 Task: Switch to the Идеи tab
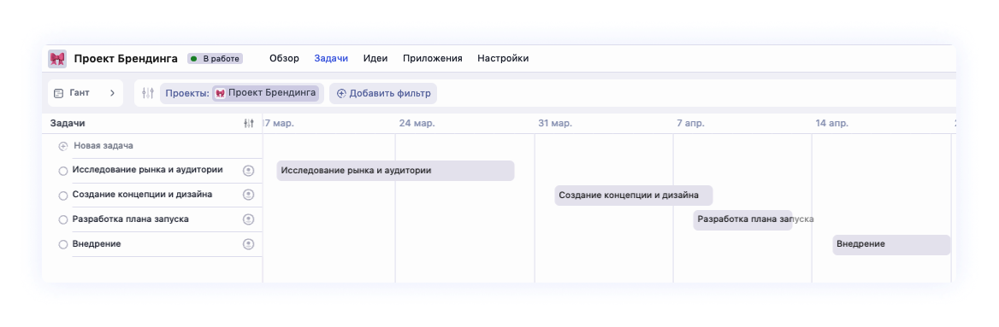pyautogui.click(x=375, y=59)
